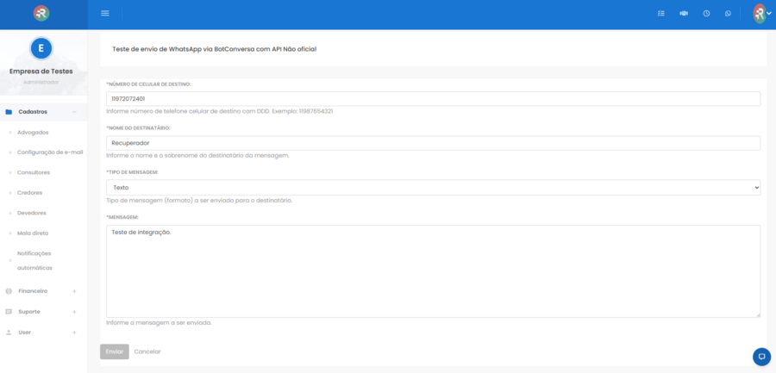Click the Cancelar link
Viewport: 776px width, 373px height.
147,351
